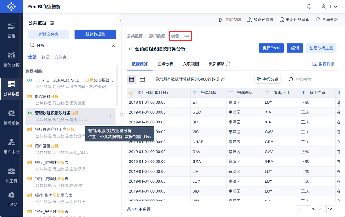Select the 全部 filter tab
Screen dimensions: 345x217
click(32, 57)
